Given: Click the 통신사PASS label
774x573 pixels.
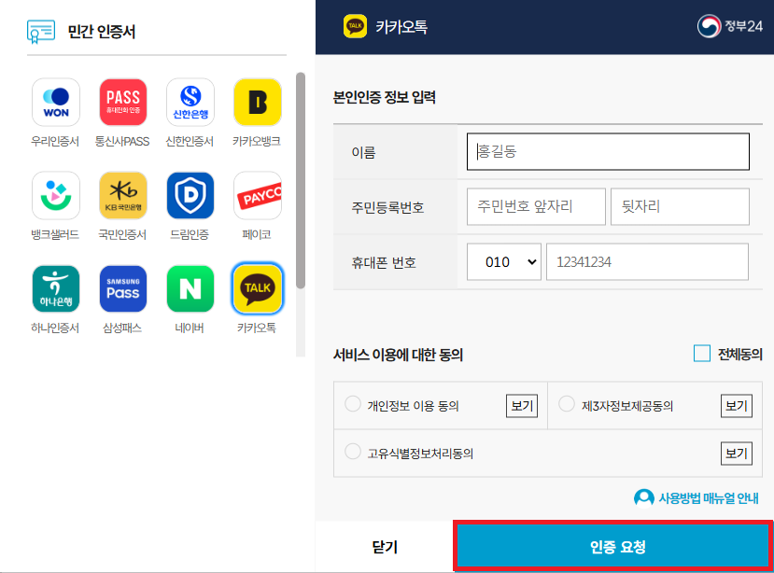Looking at the screenshot, I should click(122, 141).
